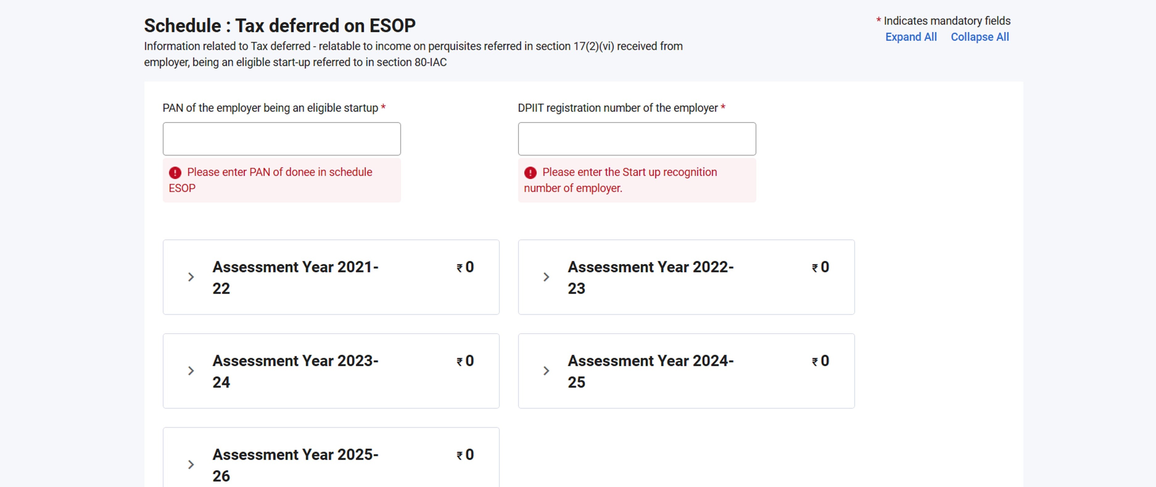Screen dimensions: 1156x487
Task: Open the Assessment Year 2025-26 title
Action: [x=295, y=464]
